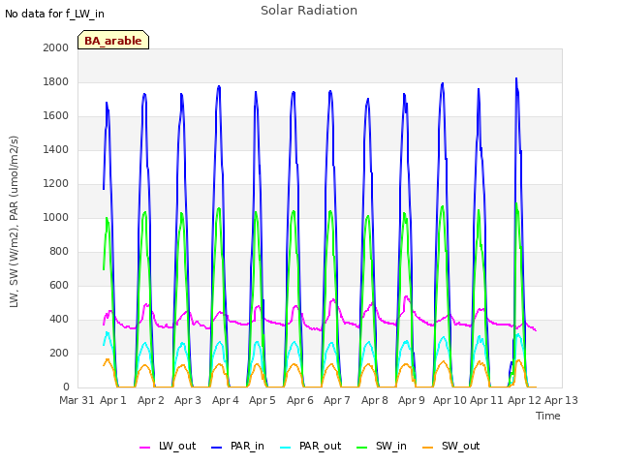Click the 1200 y-axis tick label

56,183
